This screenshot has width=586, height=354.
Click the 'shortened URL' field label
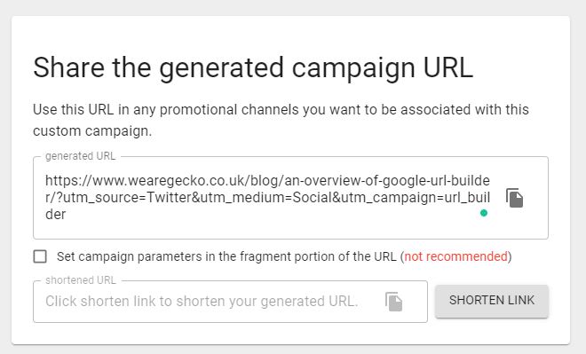tap(81, 280)
